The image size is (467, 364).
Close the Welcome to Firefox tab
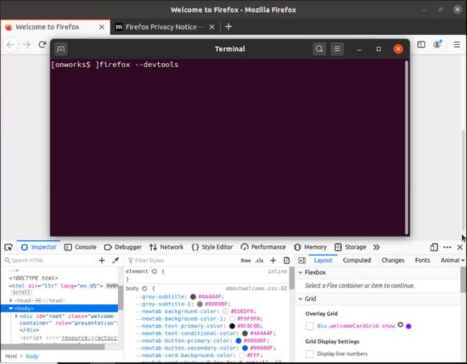point(102,27)
